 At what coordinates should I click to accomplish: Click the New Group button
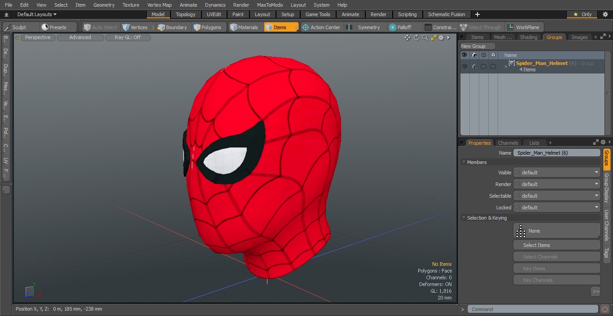click(x=478, y=46)
